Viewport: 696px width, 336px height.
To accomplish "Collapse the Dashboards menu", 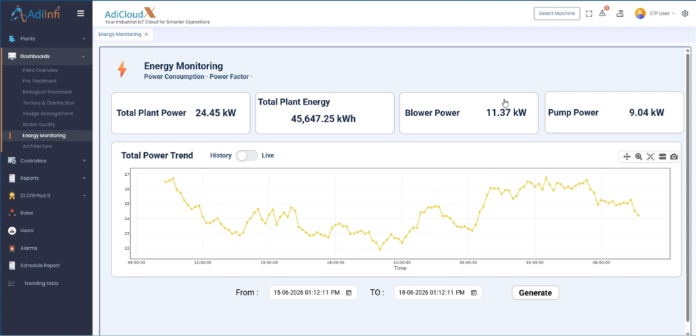I will coord(84,56).
